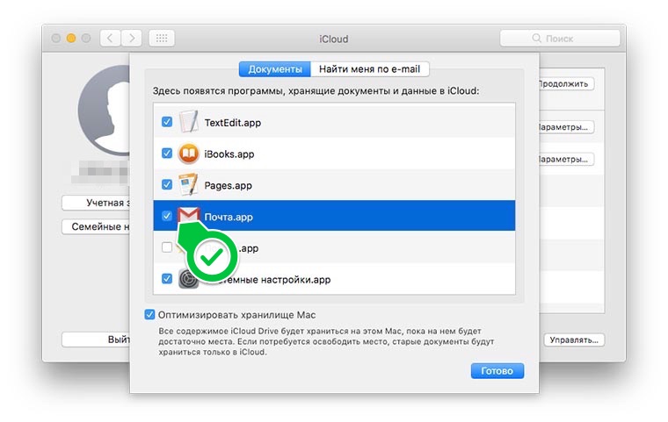Image resolution: width=668 pixels, height=422 pixels.
Task: Click the grid Show All icon in toolbar
Action: (162, 39)
